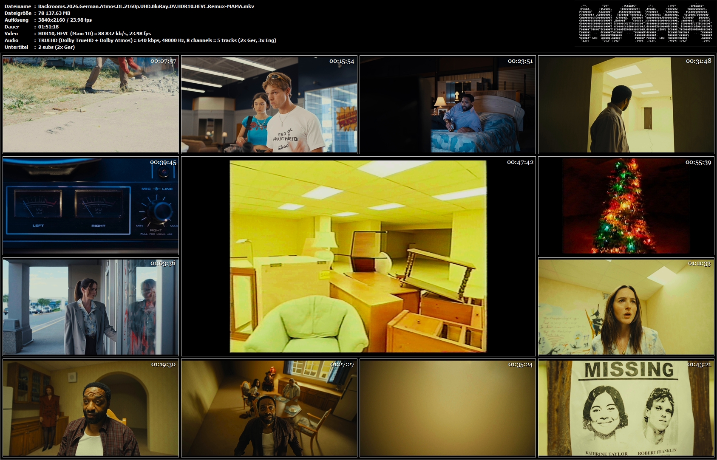The height and width of the screenshot is (460, 717).
Task: Click the Auflösung label
Action: (17, 20)
